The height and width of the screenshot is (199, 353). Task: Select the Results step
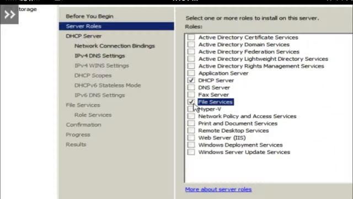point(76,144)
